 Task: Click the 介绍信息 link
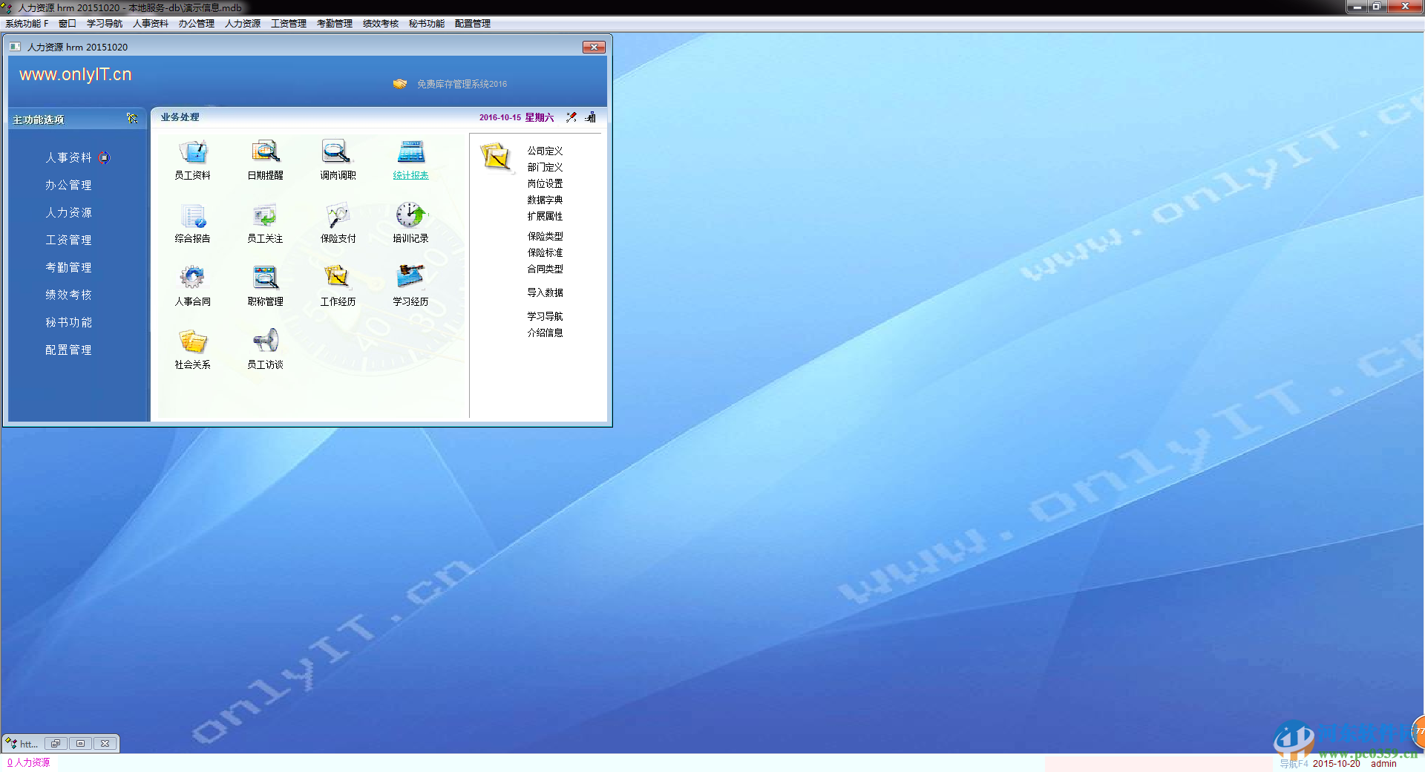[546, 333]
